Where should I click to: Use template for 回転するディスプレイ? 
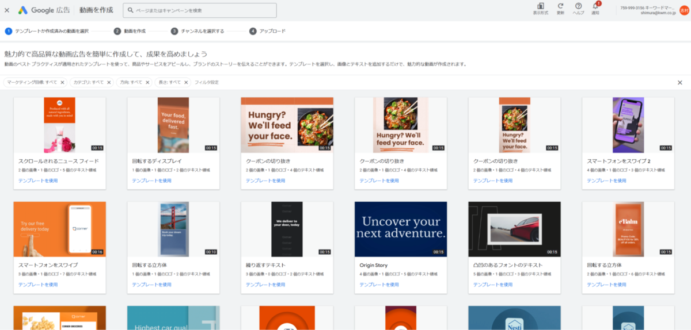(152, 181)
